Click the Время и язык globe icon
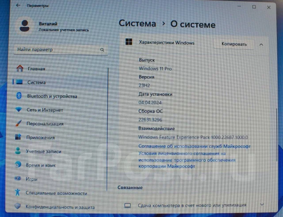Image resolution: width=283 pixels, height=217 pixels. tap(18, 164)
